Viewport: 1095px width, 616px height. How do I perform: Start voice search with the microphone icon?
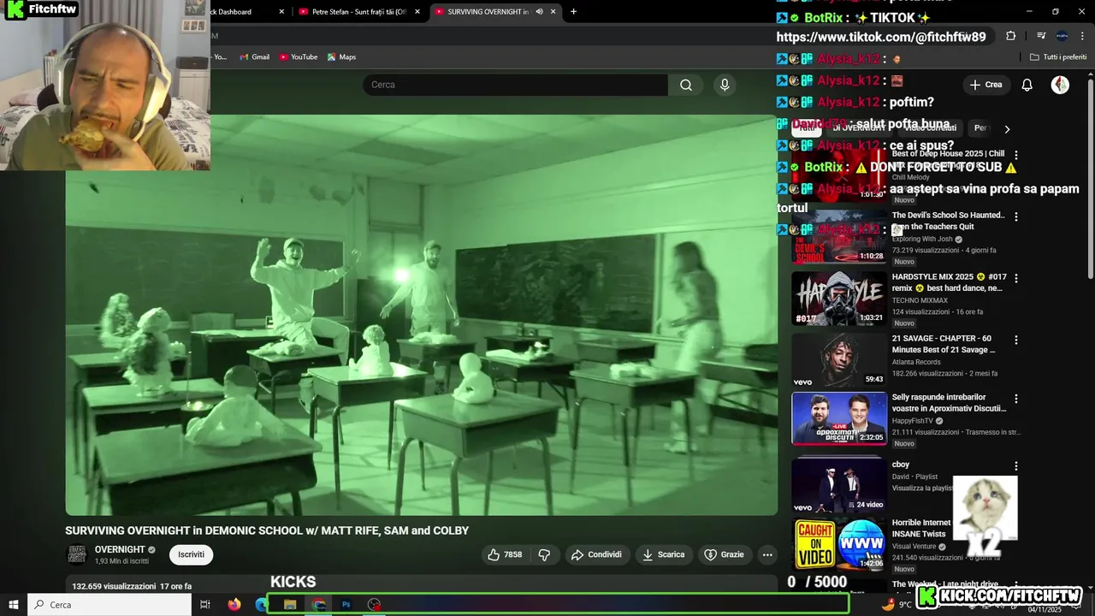(725, 85)
